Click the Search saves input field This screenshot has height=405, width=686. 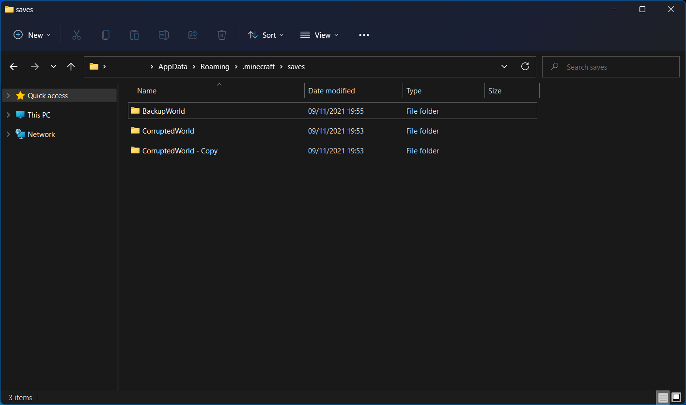(x=610, y=67)
